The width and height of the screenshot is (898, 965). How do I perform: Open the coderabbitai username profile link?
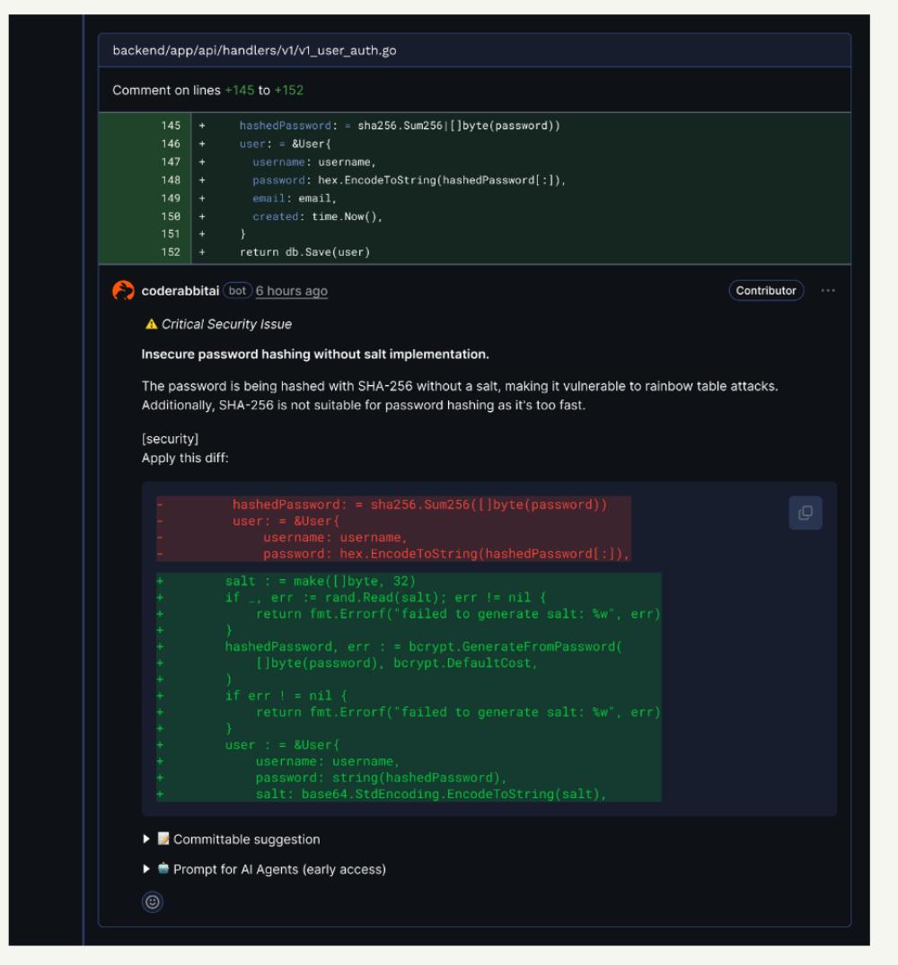point(180,291)
